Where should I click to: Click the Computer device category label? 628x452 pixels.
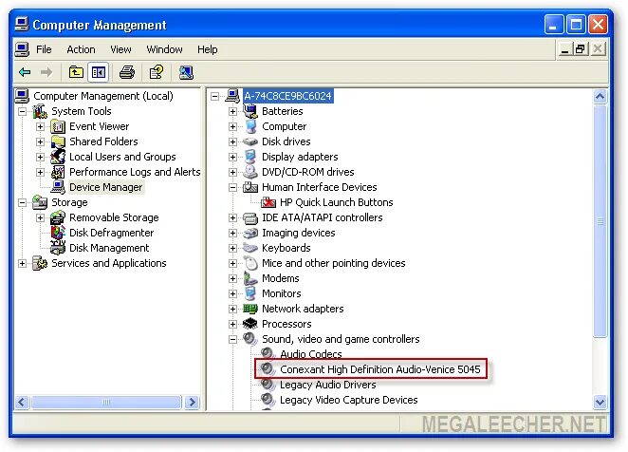tap(284, 126)
